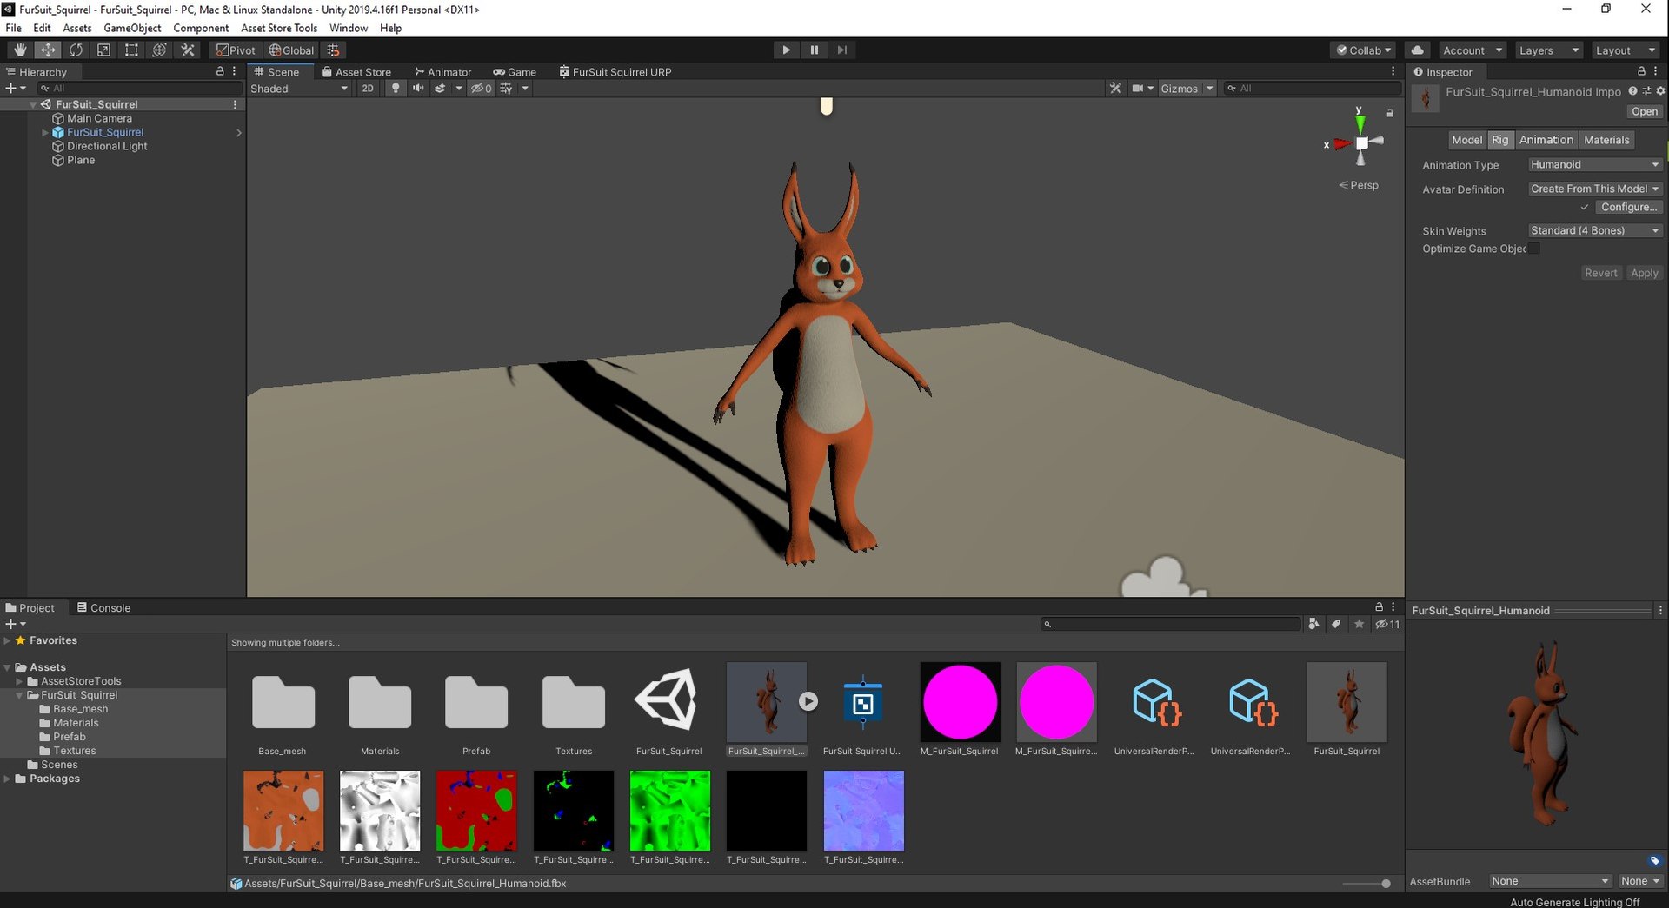Open the Account dropdown
1669x908 pixels.
[1472, 50]
